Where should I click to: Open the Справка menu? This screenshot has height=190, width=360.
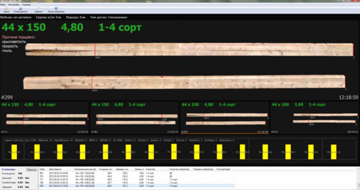(x=27, y=4)
